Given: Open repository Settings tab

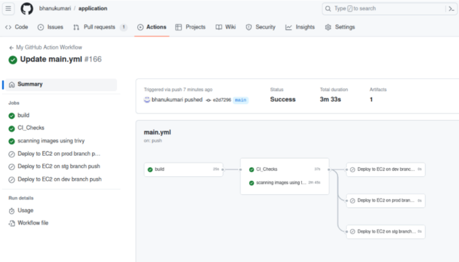Looking at the screenshot, I should point(340,27).
